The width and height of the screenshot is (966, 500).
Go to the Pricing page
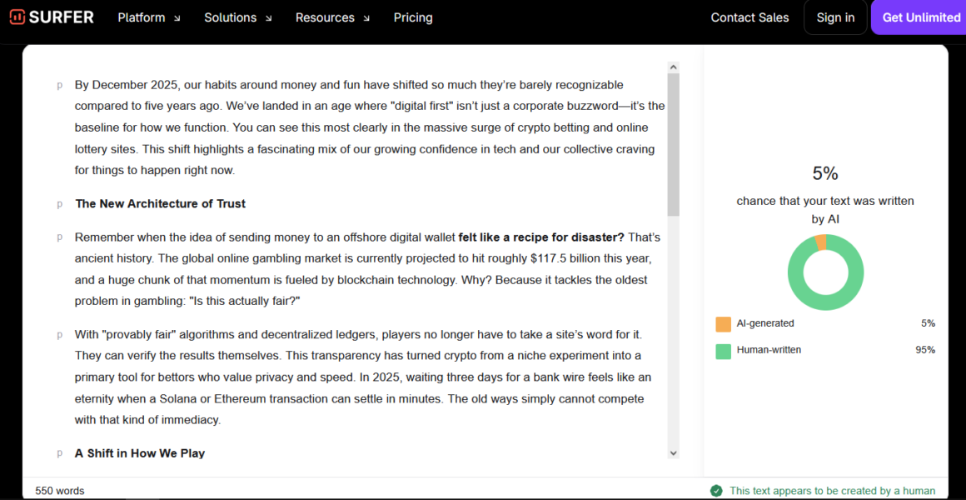pyautogui.click(x=413, y=17)
